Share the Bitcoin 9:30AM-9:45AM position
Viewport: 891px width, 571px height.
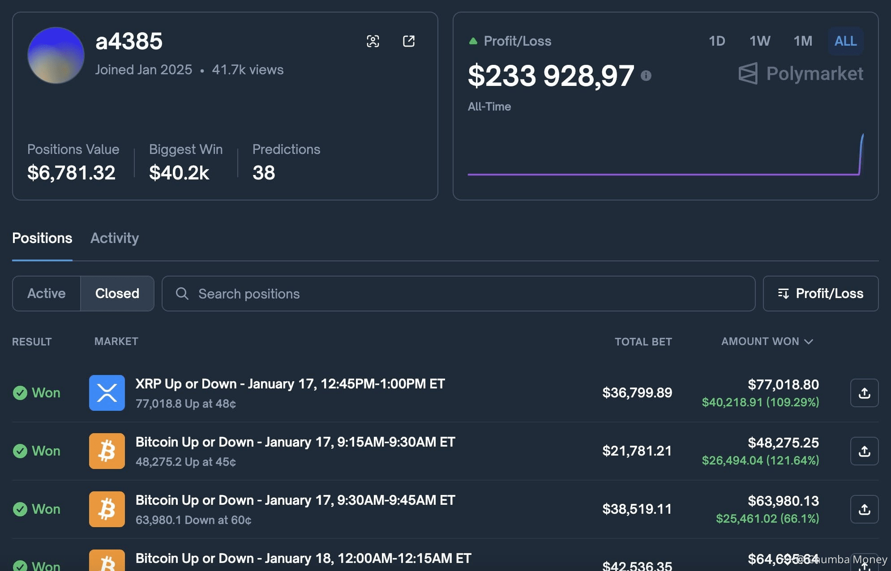864,509
